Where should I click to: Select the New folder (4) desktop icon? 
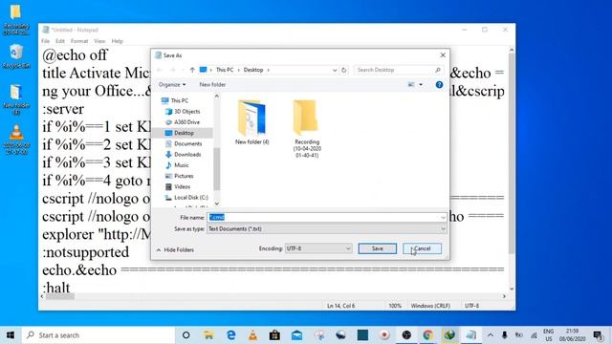[16, 99]
